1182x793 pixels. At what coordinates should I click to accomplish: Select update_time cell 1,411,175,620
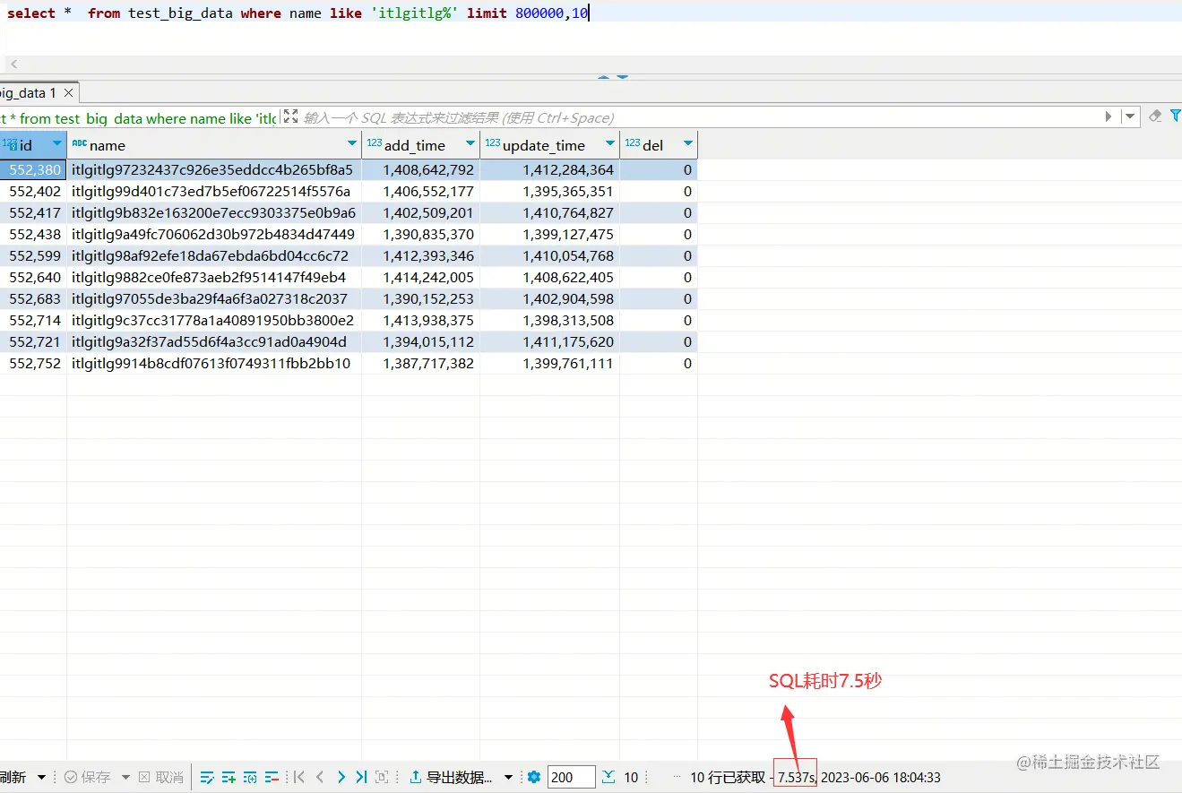(x=549, y=341)
